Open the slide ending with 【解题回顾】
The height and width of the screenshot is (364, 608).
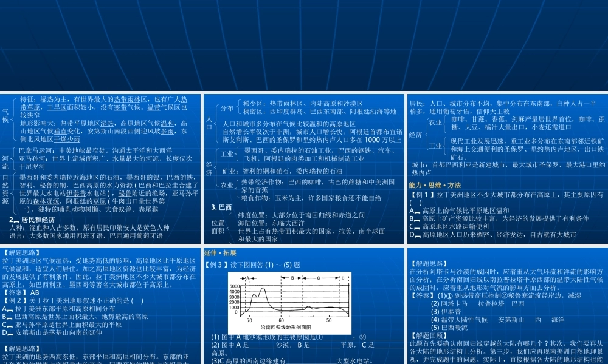[x=508, y=306]
